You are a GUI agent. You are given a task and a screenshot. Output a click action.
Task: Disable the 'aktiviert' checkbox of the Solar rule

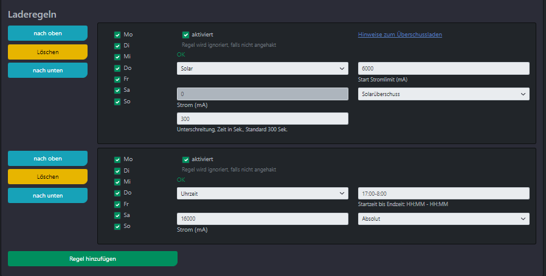(185, 35)
